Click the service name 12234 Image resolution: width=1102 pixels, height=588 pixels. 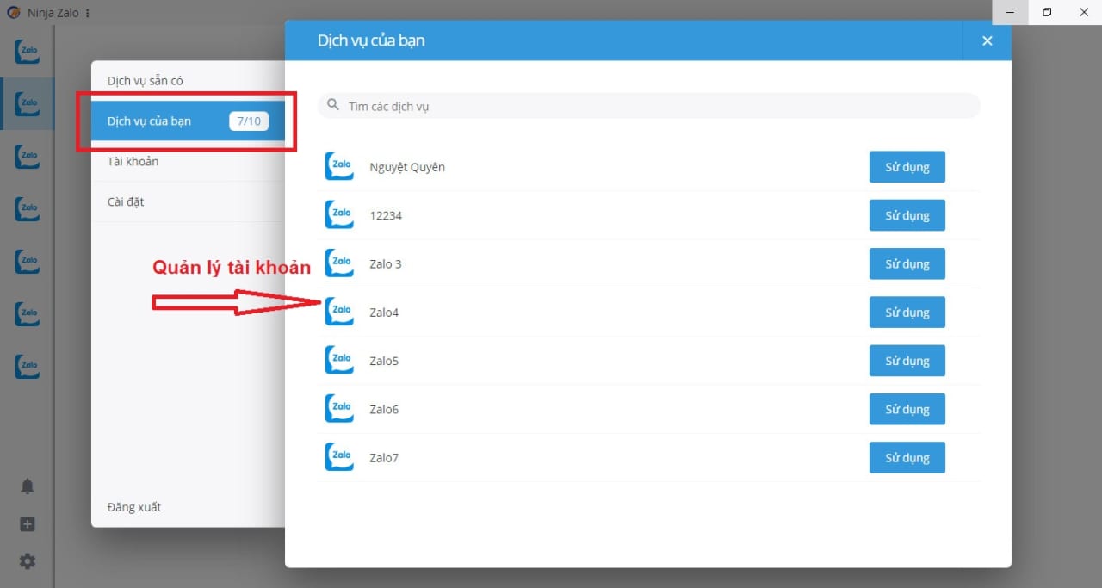tap(386, 215)
